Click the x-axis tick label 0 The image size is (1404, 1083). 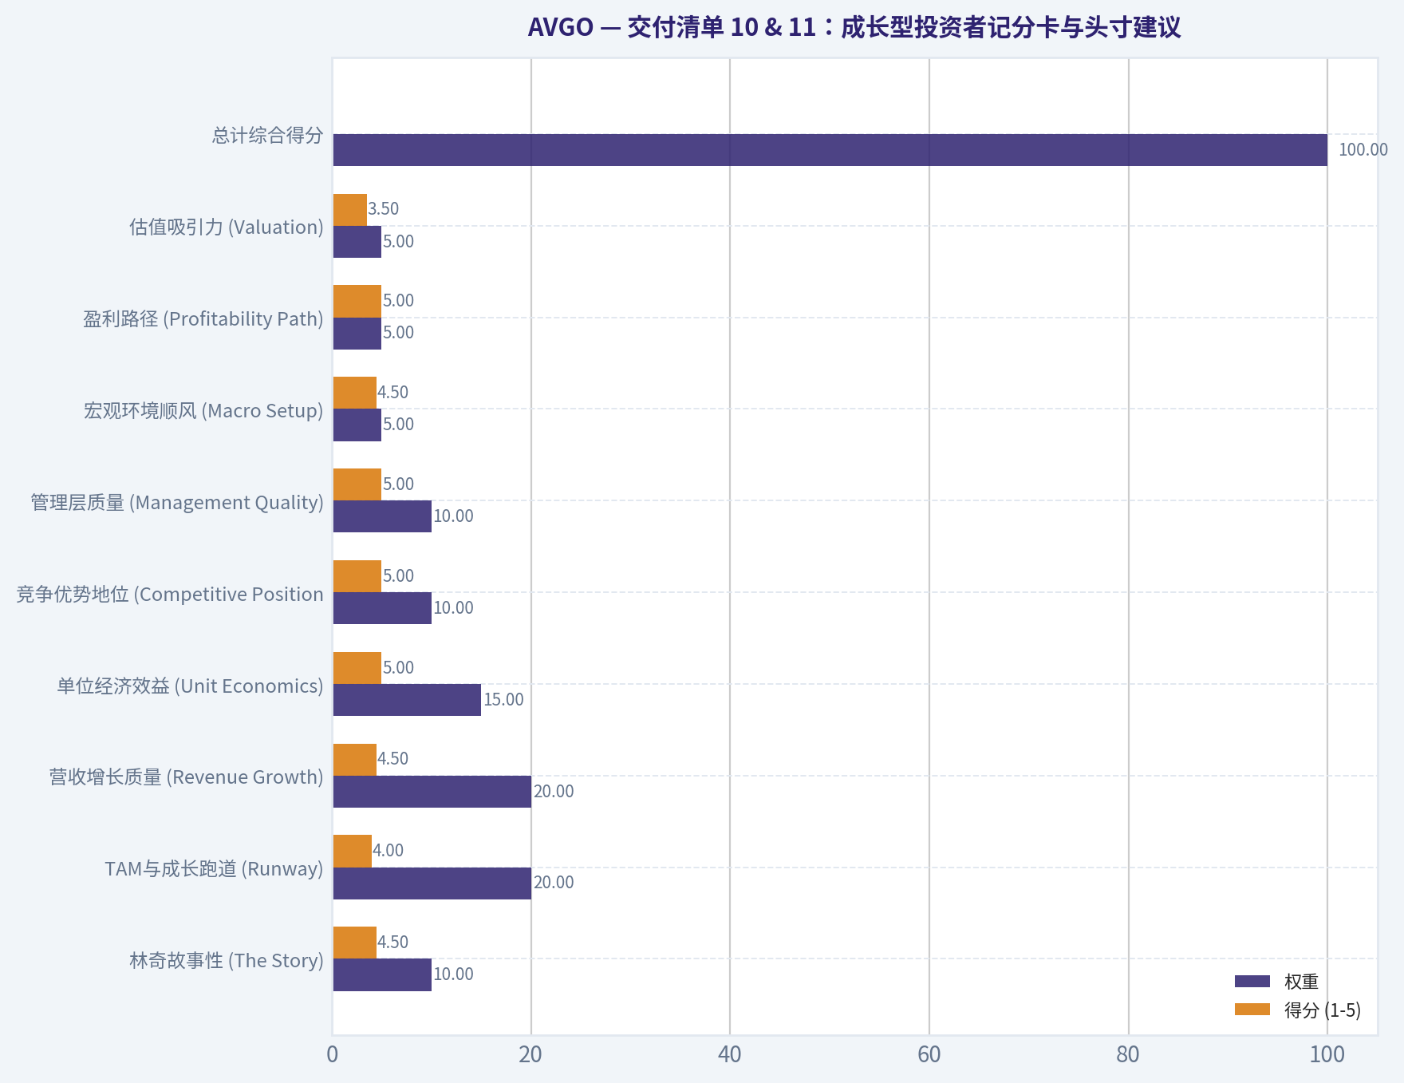333,1054
